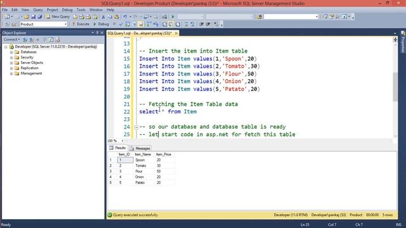This screenshot has width=406, height=228.
Task: Click the Change Connection icon
Action: point(14,24)
